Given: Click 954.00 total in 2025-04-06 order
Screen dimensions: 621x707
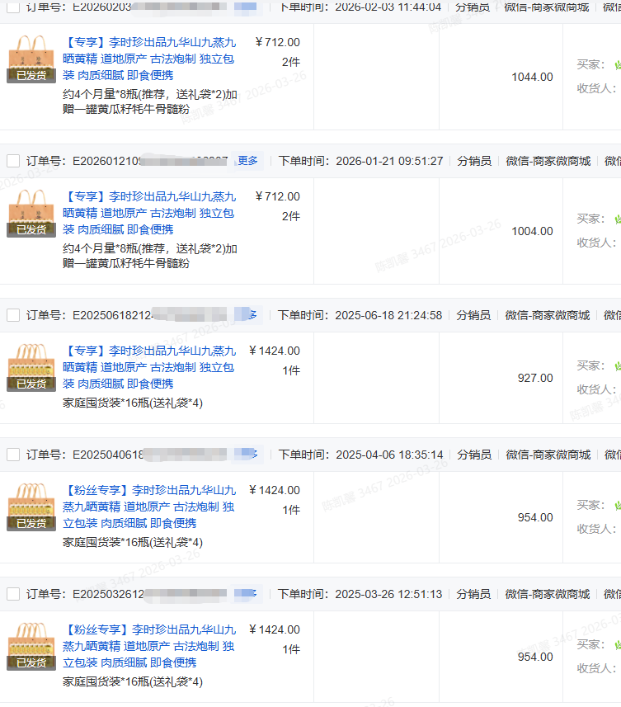Looking at the screenshot, I should coord(535,517).
